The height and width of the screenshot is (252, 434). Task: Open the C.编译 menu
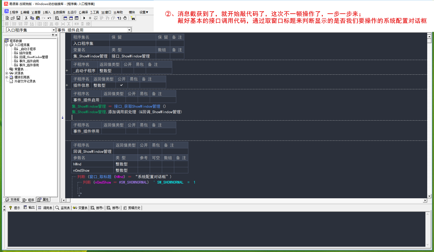click(x=83, y=12)
